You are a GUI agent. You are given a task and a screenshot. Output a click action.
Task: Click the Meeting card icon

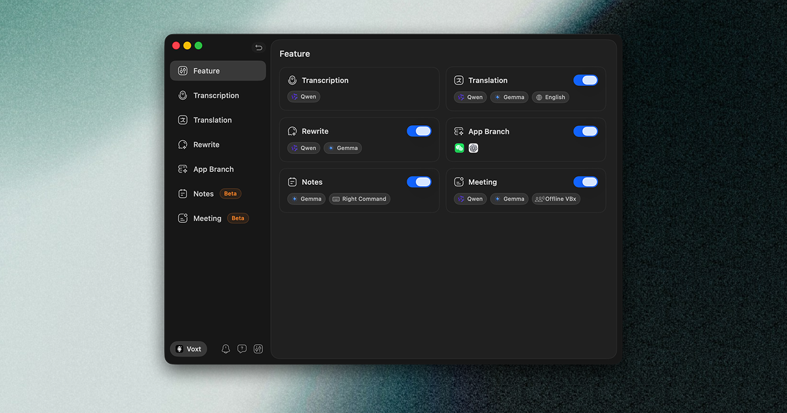coord(459,182)
